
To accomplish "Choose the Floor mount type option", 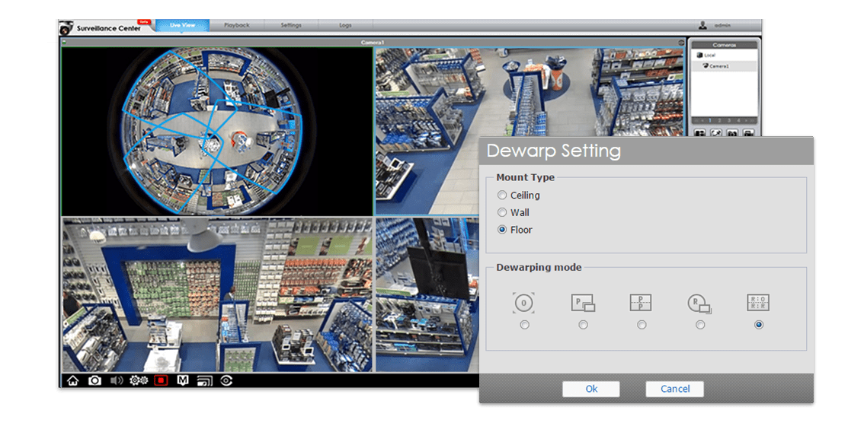I will point(502,230).
